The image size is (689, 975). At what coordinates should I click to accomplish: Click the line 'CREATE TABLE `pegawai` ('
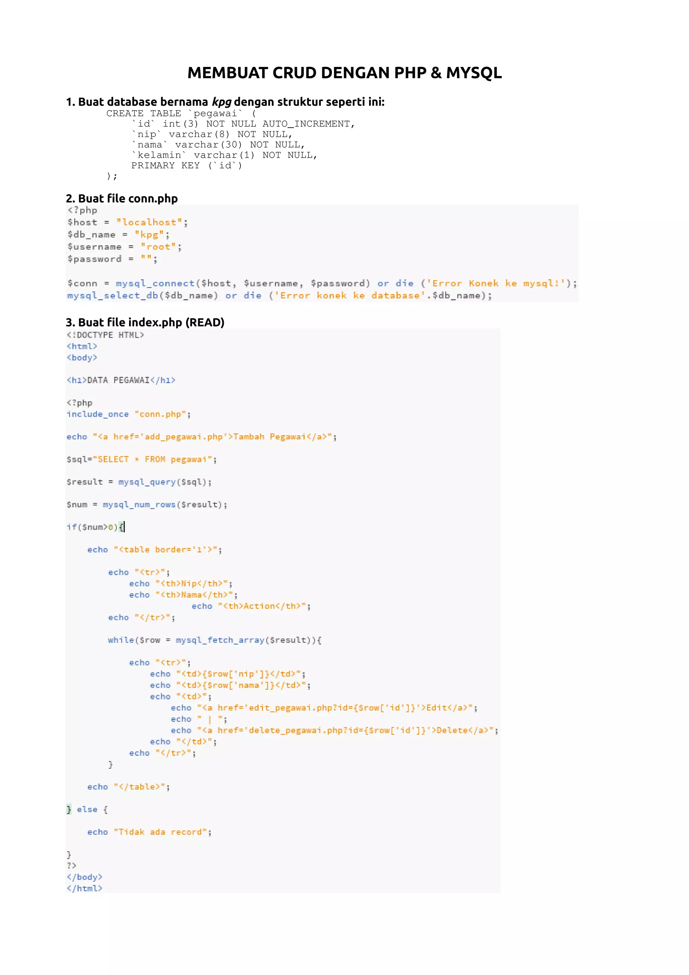coord(181,113)
